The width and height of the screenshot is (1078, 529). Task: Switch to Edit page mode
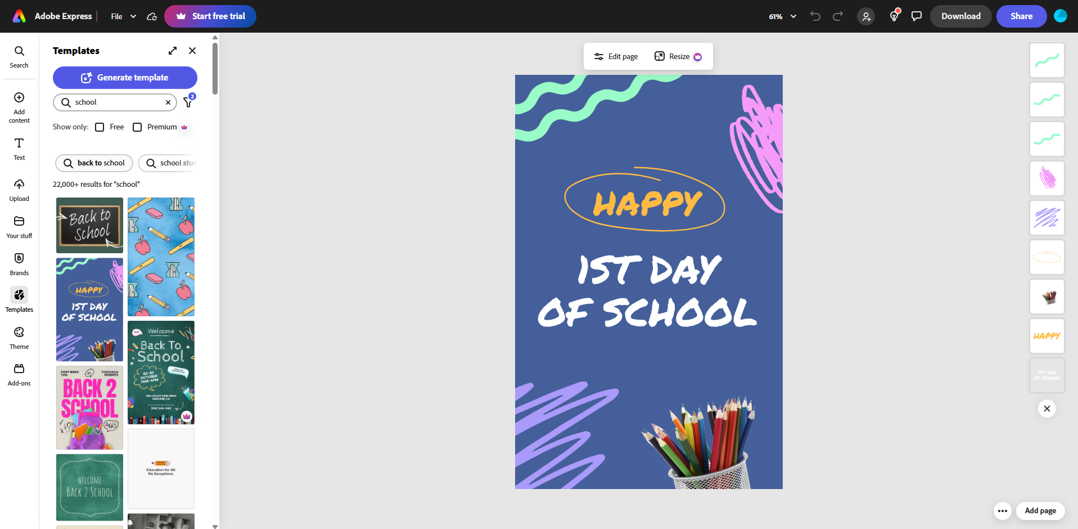tap(616, 56)
